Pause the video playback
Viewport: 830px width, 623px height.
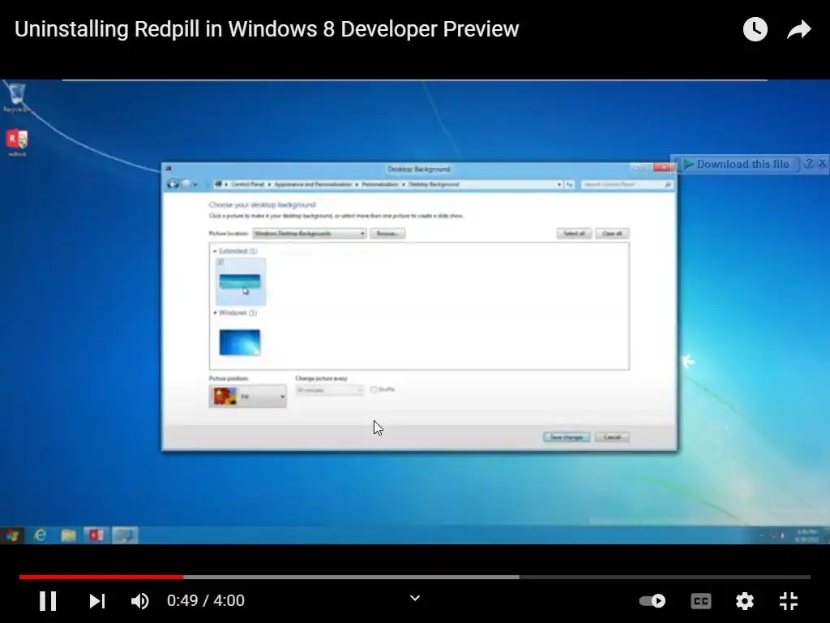point(48,601)
